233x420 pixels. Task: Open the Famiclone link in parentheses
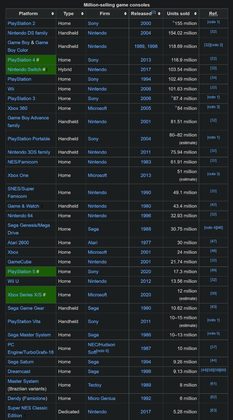[x=35, y=398]
